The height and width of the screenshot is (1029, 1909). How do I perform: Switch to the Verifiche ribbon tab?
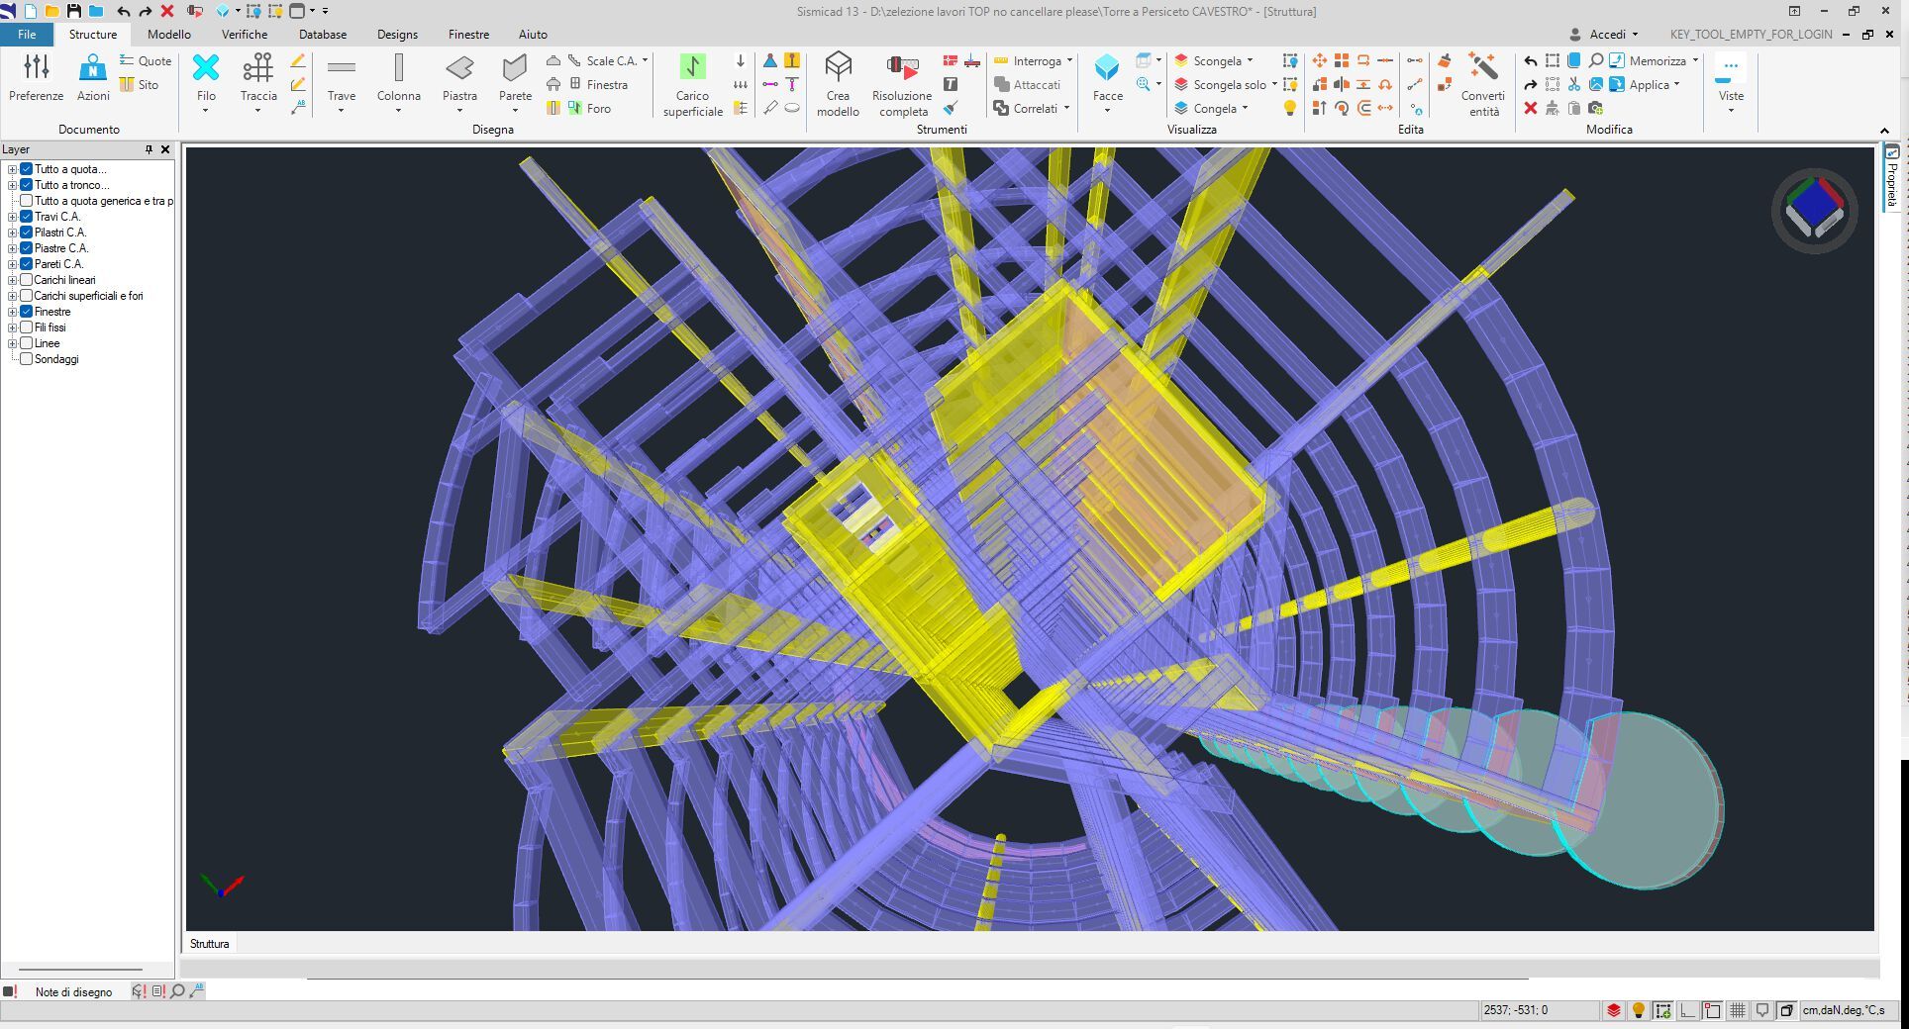(245, 34)
